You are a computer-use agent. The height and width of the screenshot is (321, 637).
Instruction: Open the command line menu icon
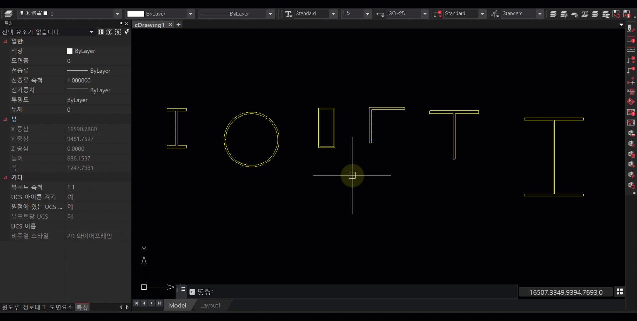pos(183,289)
